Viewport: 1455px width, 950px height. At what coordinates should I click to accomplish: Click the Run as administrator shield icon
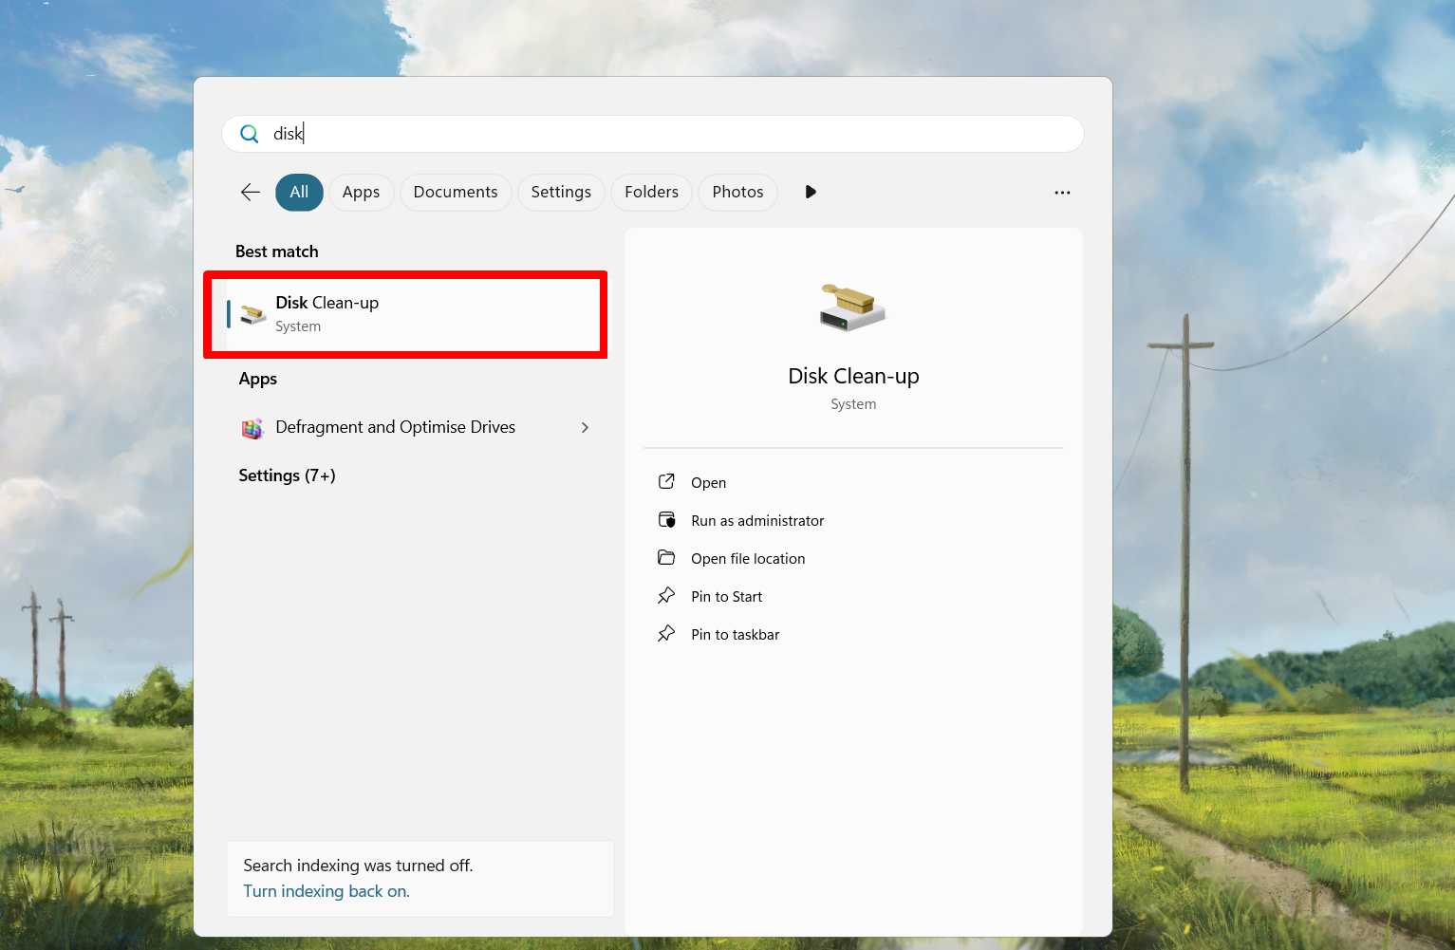click(x=668, y=520)
